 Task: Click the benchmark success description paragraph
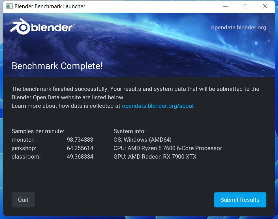pyautogui.click(x=135, y=93)
